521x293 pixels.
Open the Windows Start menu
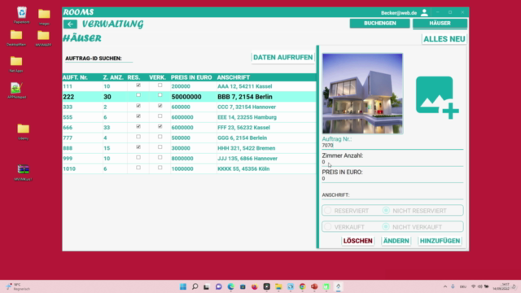182,286
